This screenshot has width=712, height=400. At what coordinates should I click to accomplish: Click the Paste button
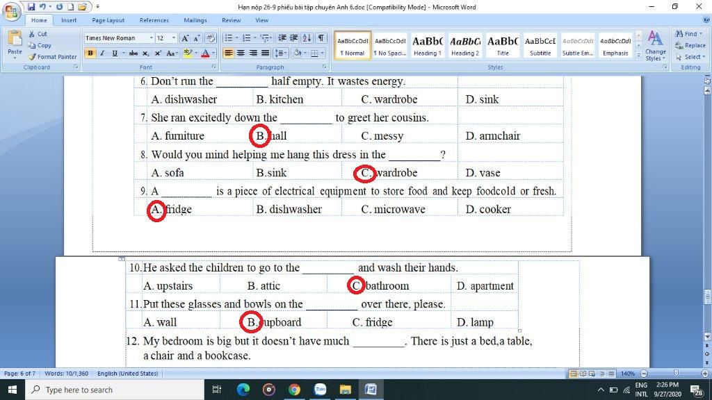[15, 45]
